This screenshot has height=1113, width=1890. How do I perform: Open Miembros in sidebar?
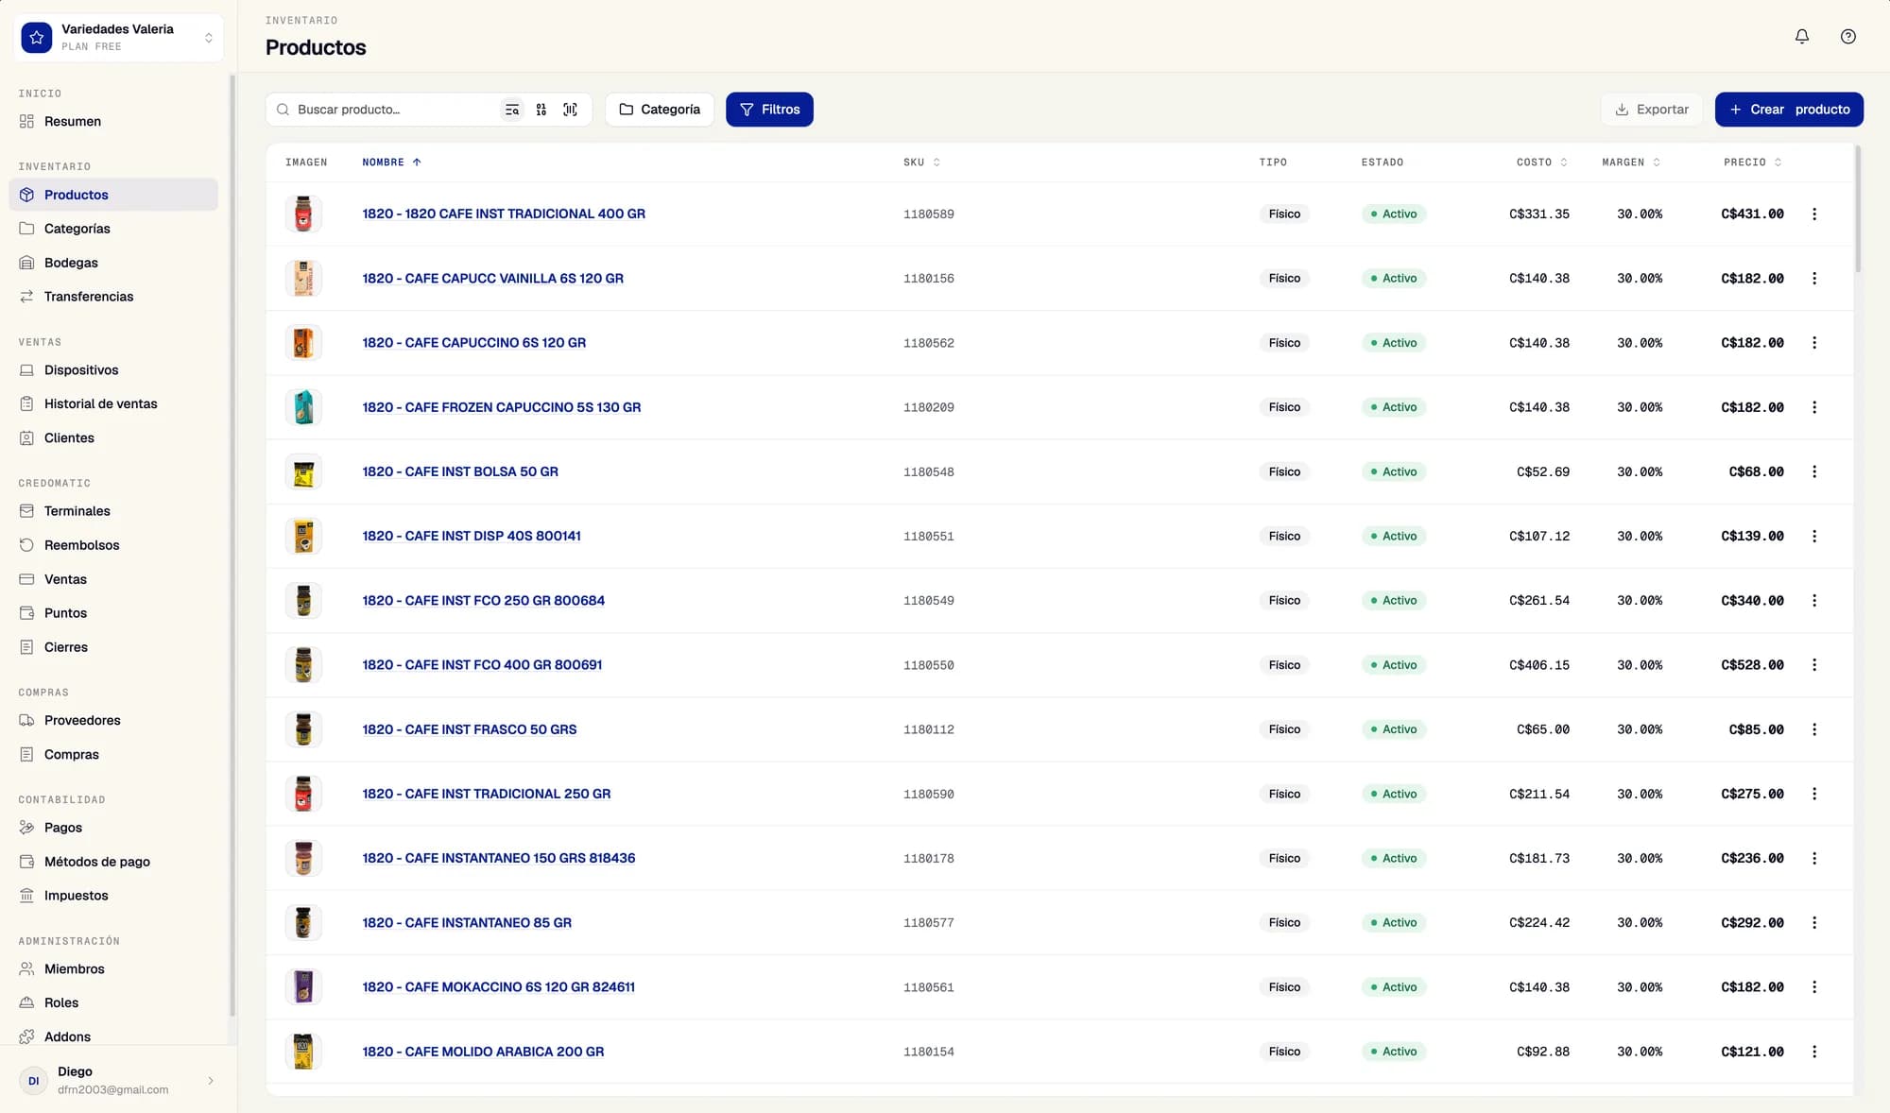pos(113,969)
